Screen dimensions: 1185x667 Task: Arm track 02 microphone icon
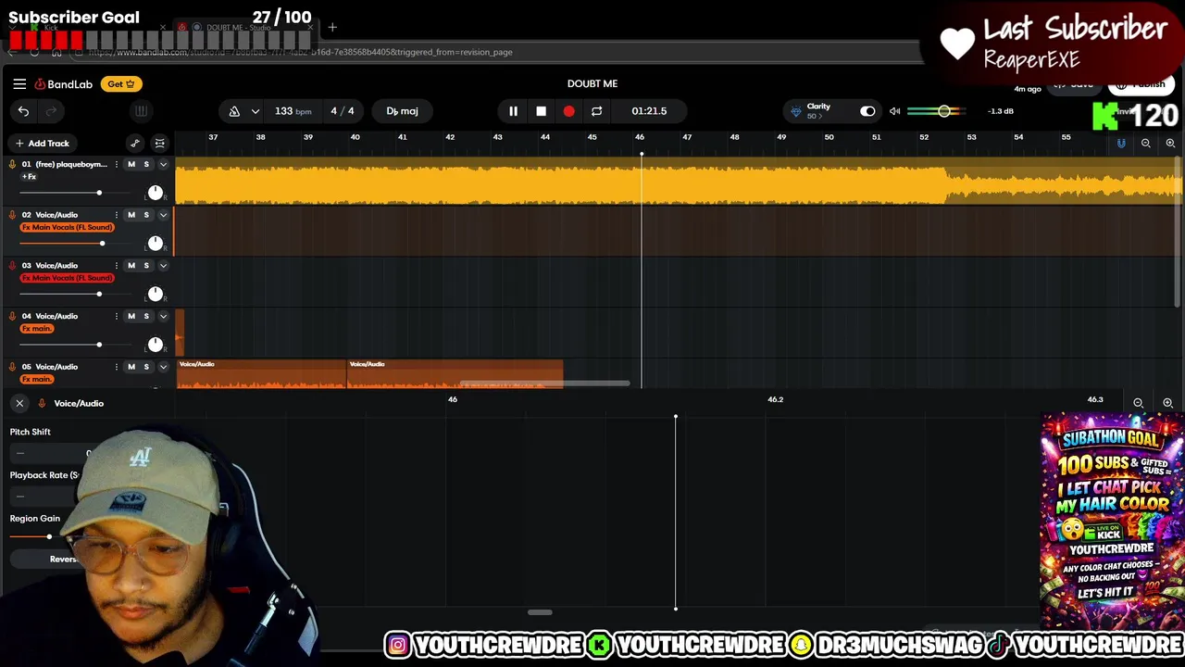(x=12, y=215)
